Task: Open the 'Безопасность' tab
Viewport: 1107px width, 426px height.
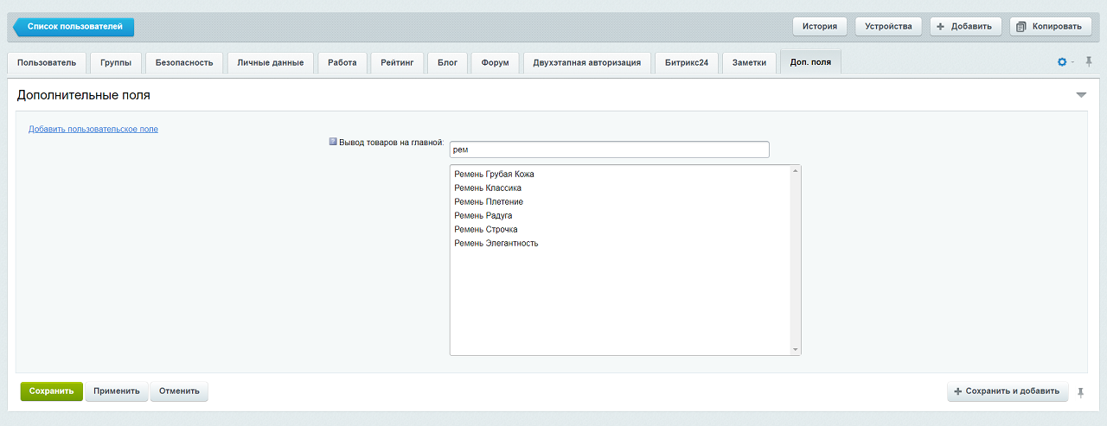Action: coord(184,63)
